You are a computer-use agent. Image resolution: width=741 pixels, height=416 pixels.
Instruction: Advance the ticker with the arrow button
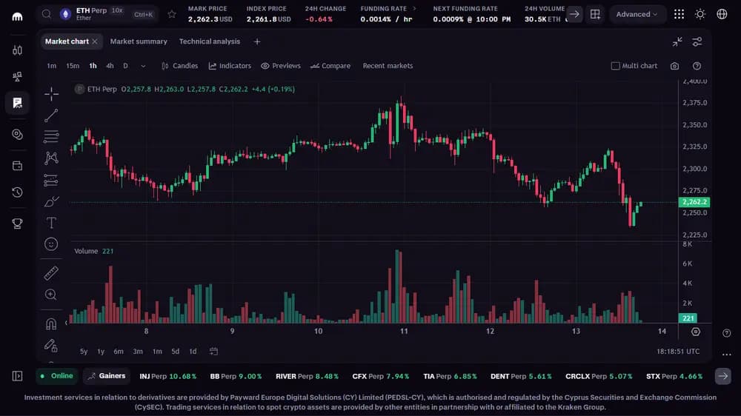tap(723, 376)
